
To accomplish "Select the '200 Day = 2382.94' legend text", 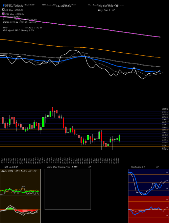I will point(15,14).
